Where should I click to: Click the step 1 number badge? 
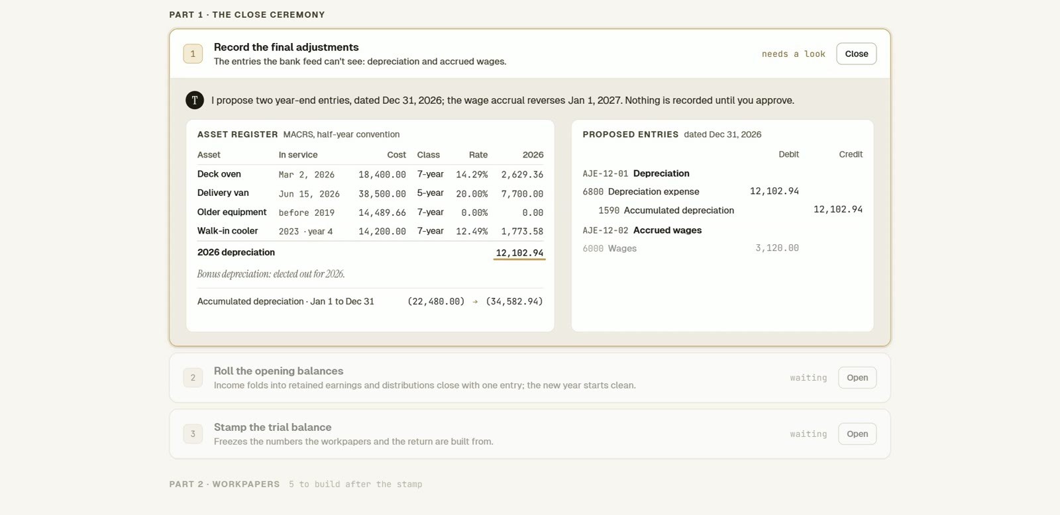pyautogui.click(x=193, y=54)
